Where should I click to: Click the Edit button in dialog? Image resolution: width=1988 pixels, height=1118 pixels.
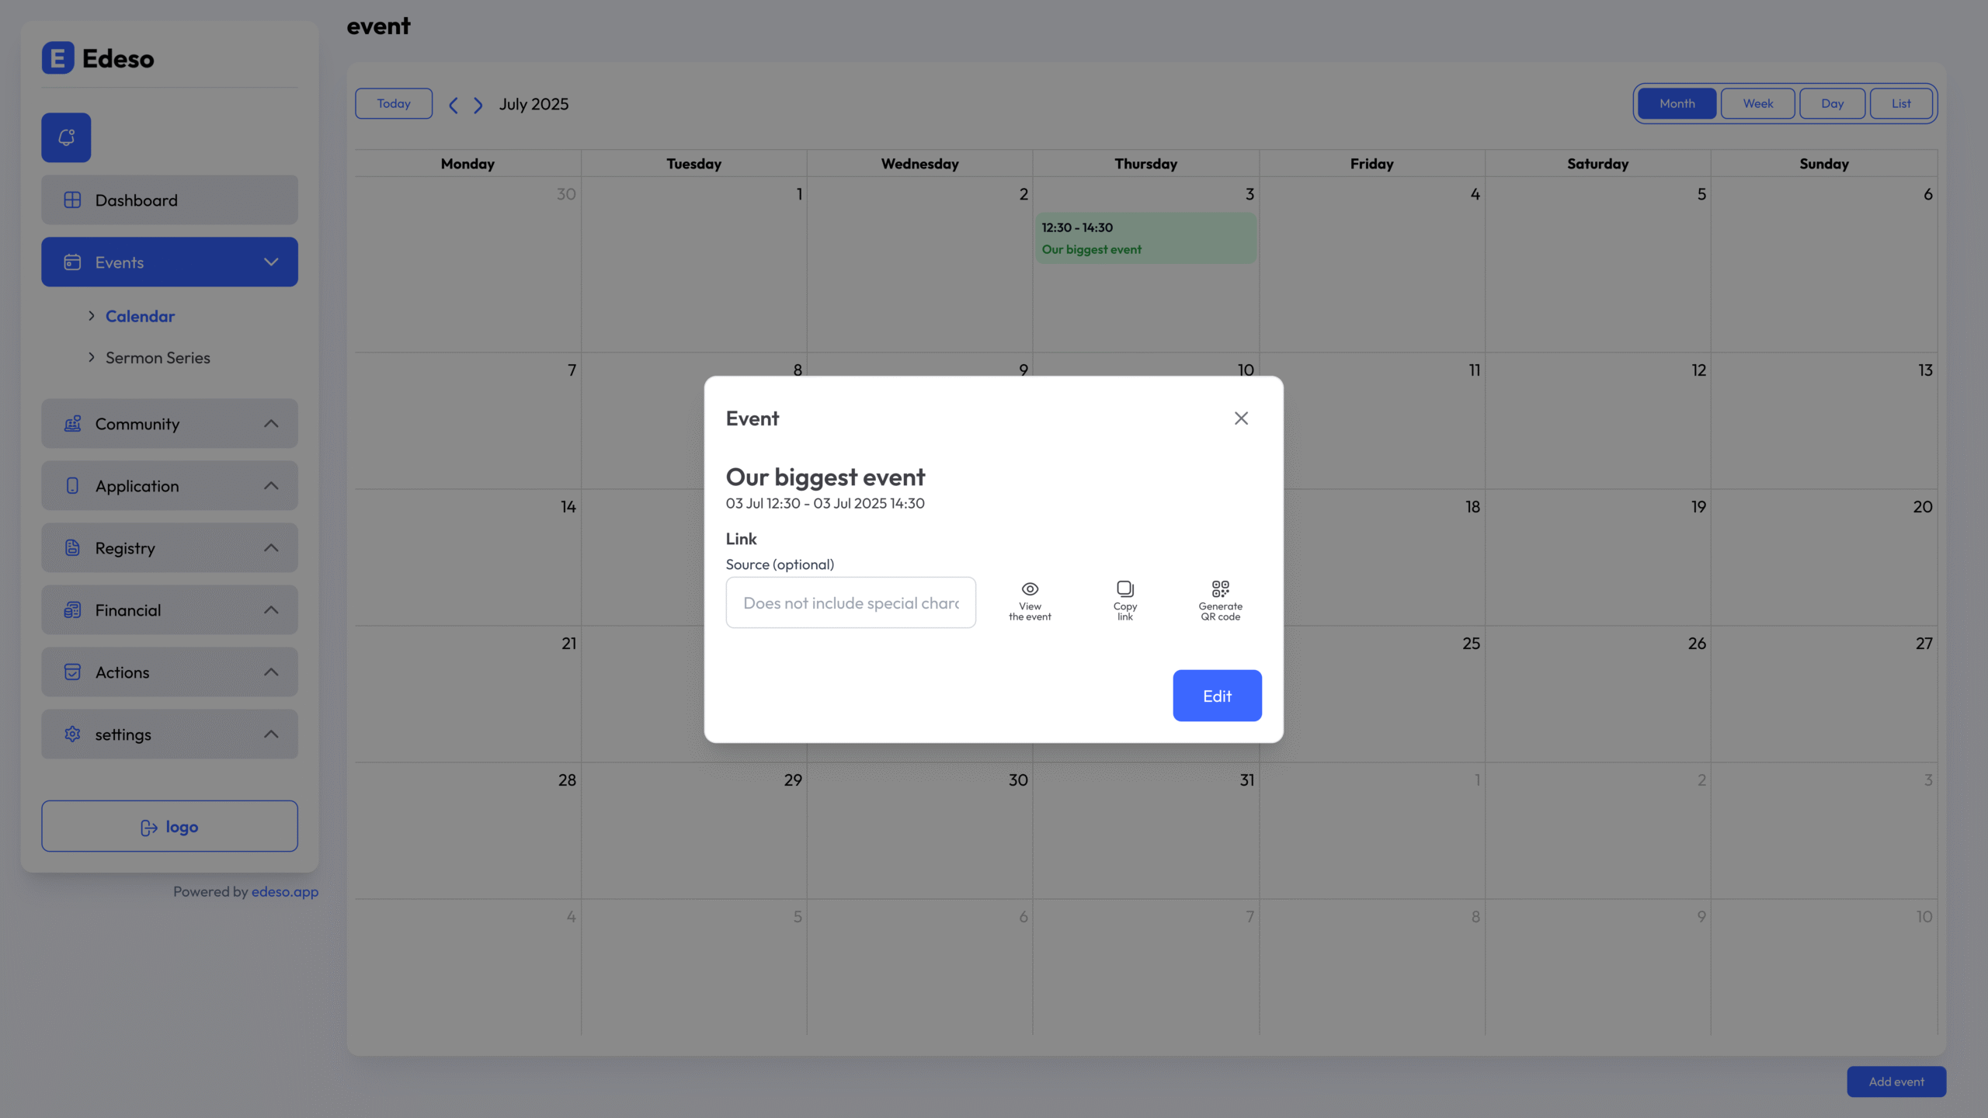[x=1217, y=696]
